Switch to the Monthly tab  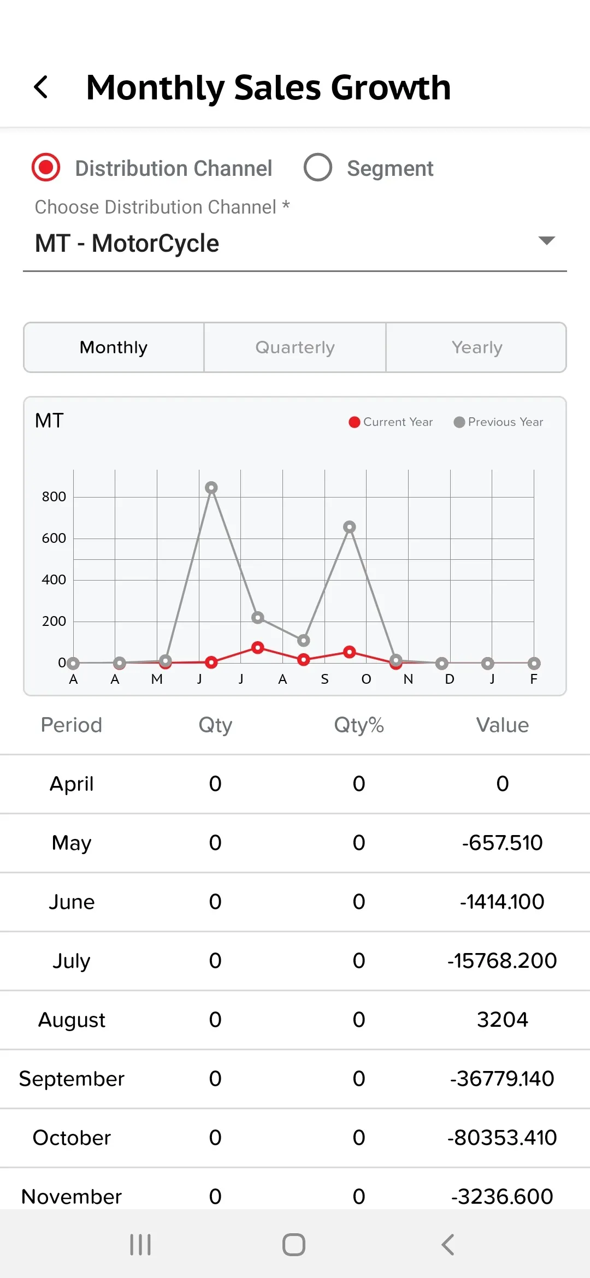tap(114, 347)
